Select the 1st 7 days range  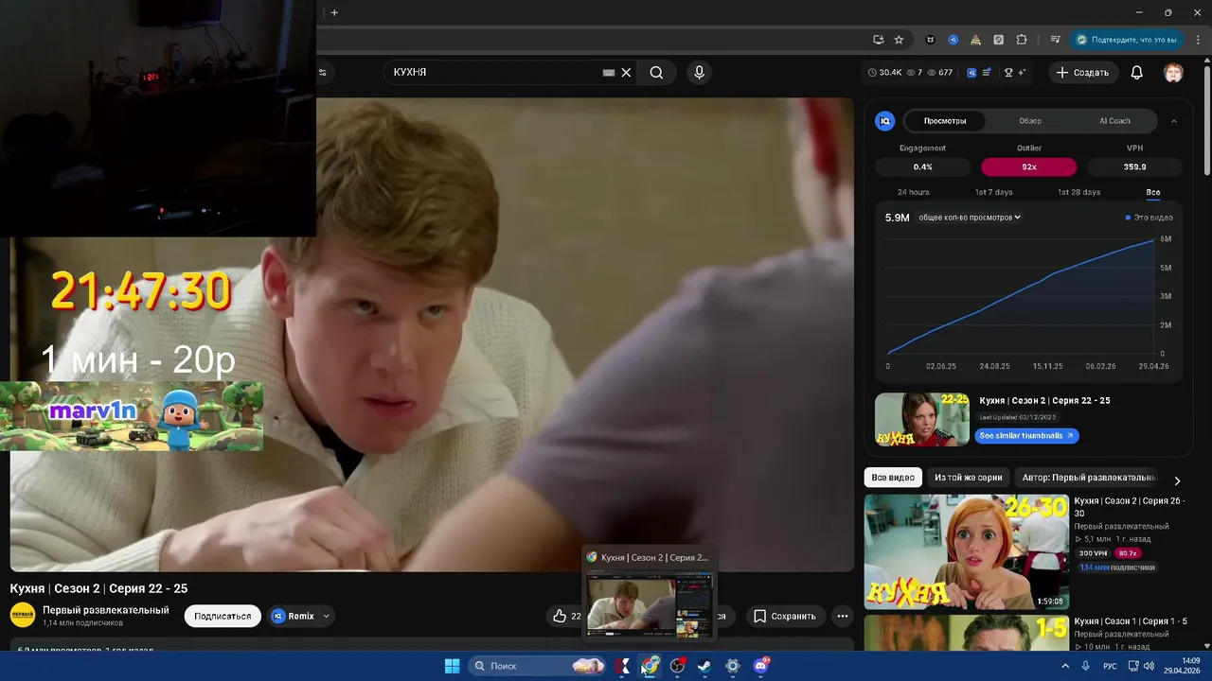point(993,192)
